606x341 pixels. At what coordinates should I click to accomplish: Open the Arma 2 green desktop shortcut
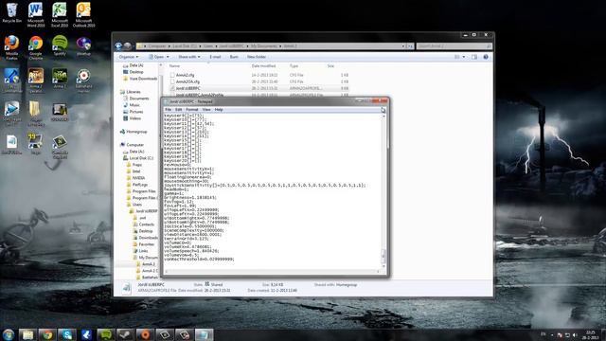[60, 78]
